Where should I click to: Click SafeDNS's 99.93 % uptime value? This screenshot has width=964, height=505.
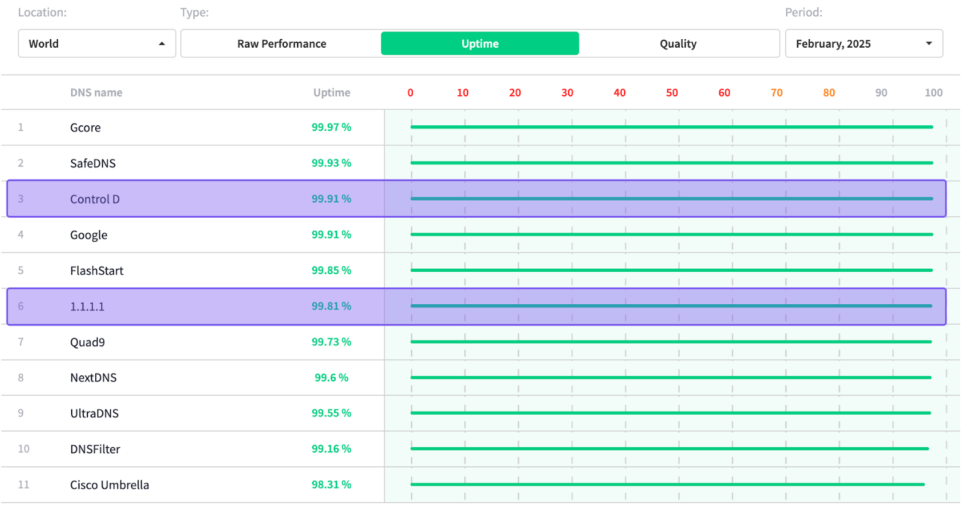pyautogui.click(x=331, y=163)
